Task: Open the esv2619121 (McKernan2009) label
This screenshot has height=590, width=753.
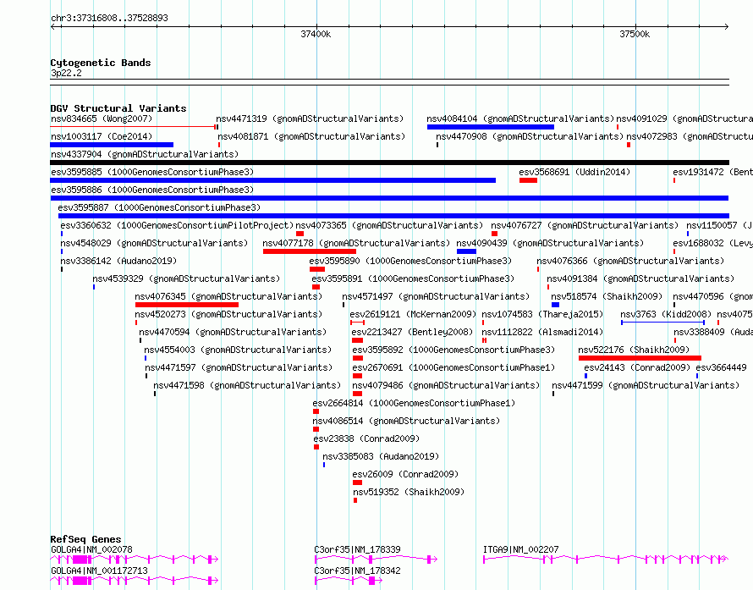Action: tap(413, 314)
